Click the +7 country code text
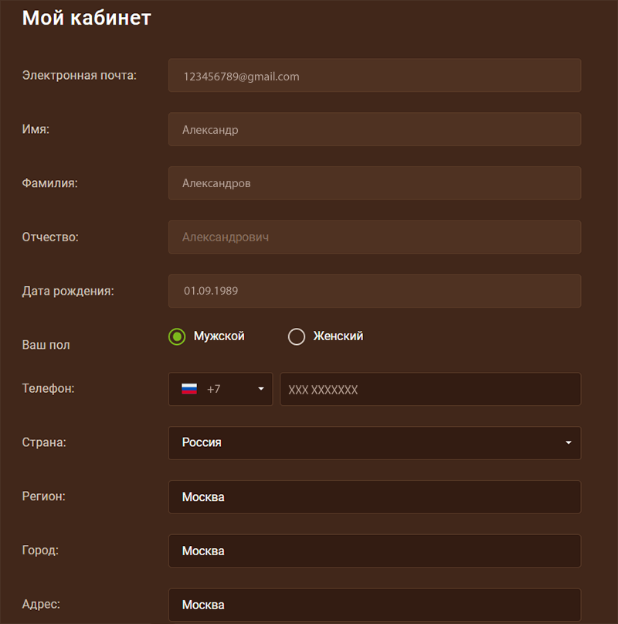 [214, 389]
